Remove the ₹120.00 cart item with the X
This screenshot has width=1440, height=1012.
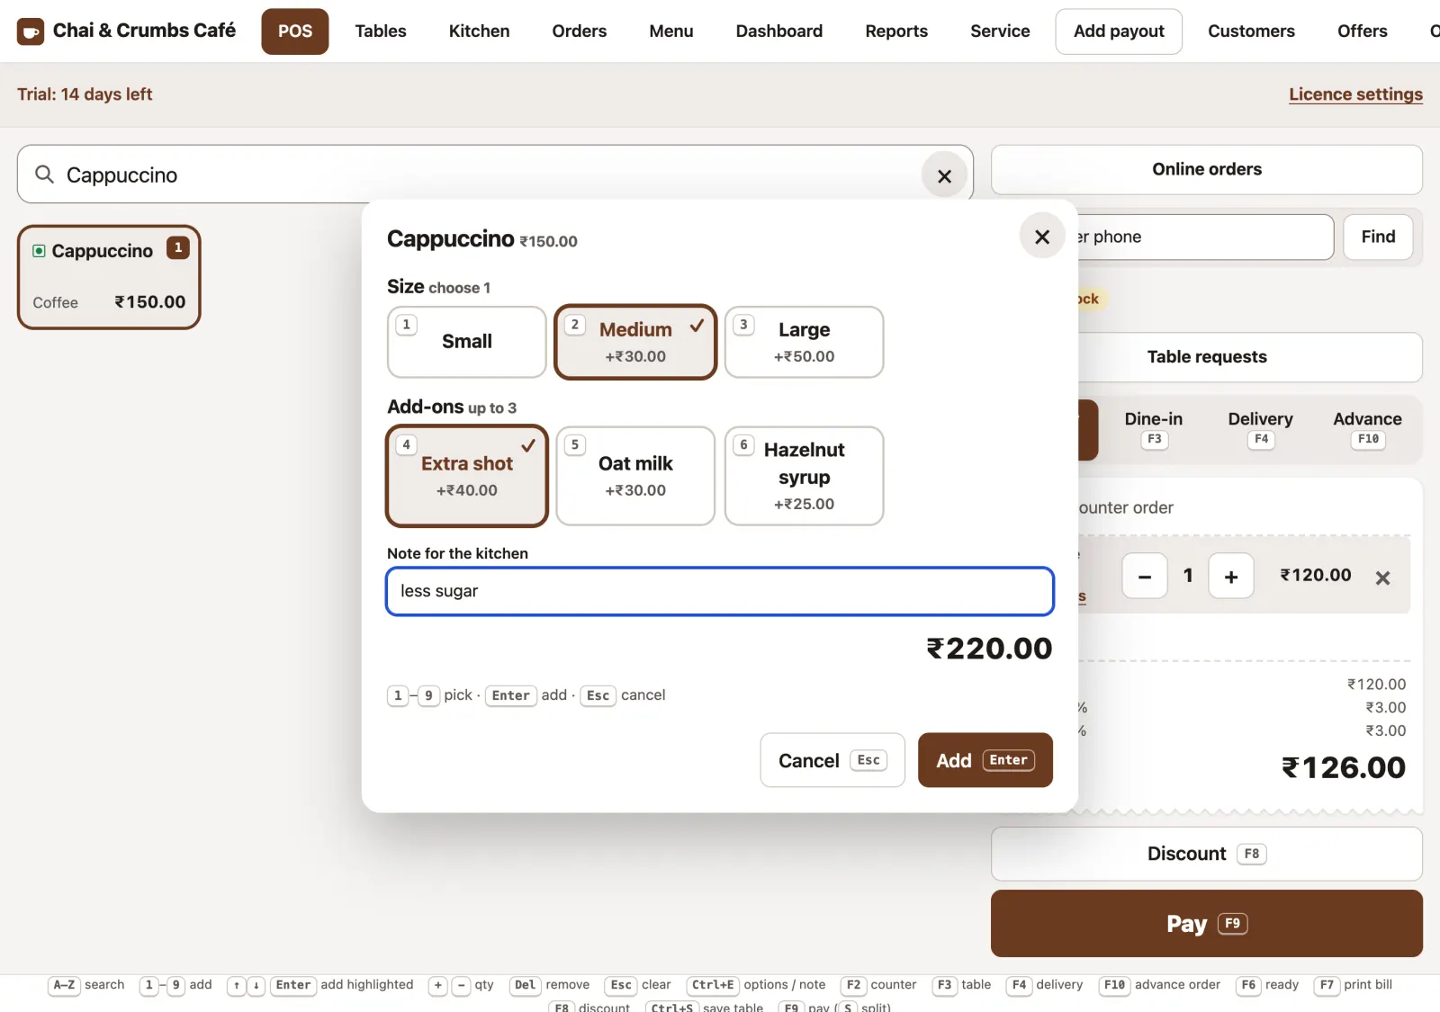(1382, 578)
